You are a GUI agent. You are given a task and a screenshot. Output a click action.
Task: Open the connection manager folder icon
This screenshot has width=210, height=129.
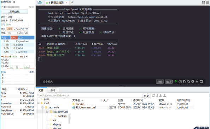pyautogui.click(x=40, y=2)
